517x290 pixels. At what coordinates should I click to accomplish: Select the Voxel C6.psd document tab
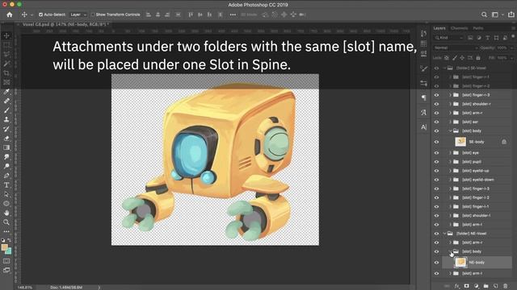pyautogui.click(x=65, y=24)
